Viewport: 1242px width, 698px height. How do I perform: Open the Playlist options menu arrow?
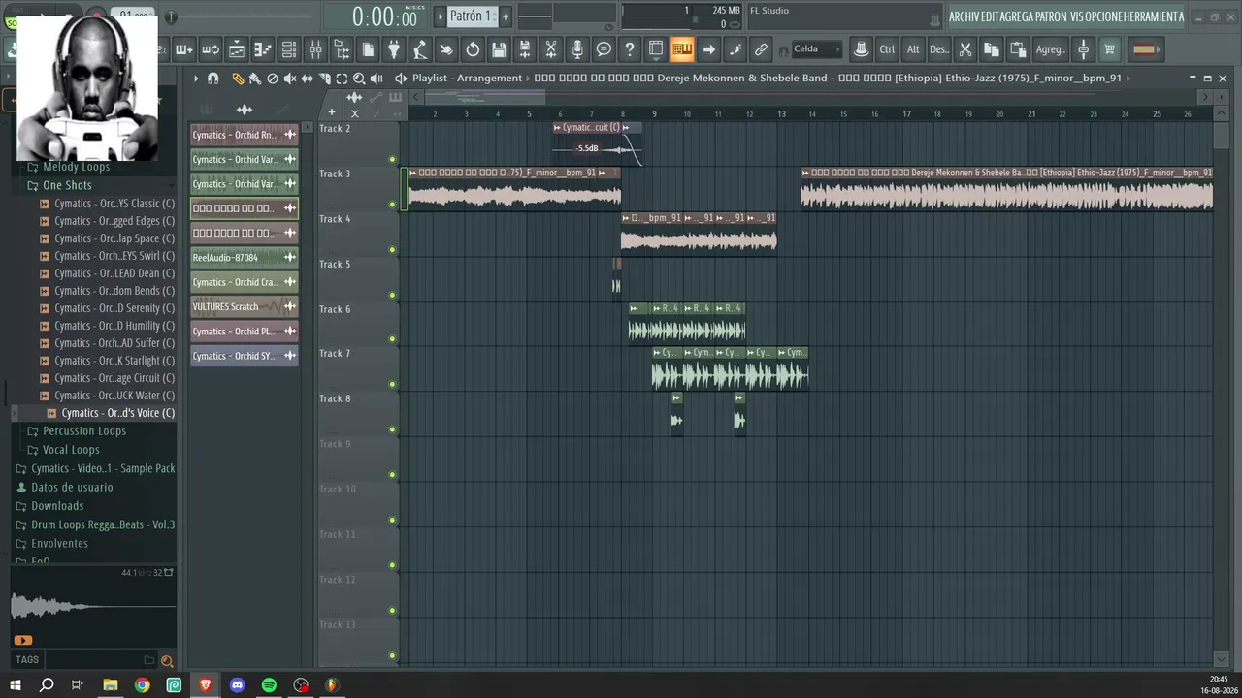pyautogui.click(x=196, y=79)
